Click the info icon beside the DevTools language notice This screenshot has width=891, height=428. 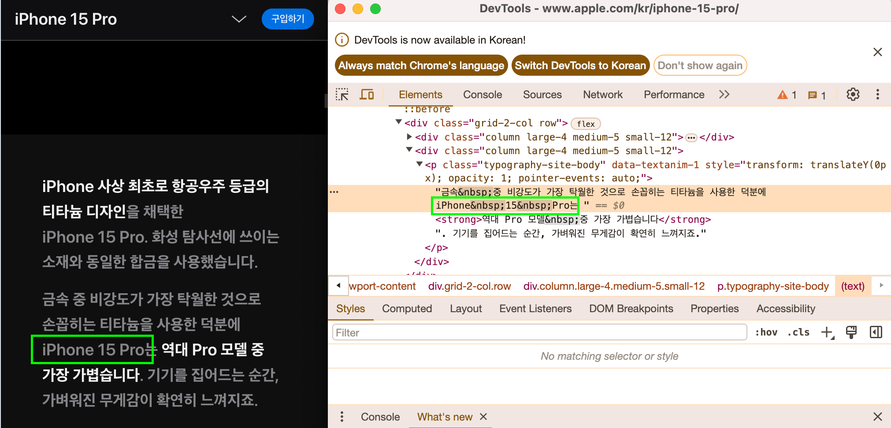click(342, 40)
